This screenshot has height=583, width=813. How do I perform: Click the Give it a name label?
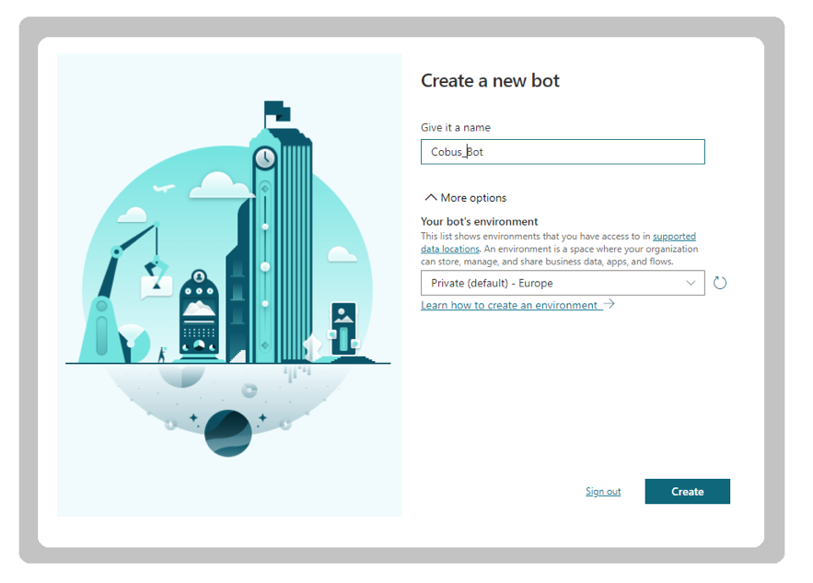pyautogui.click(x=455, y=128)
